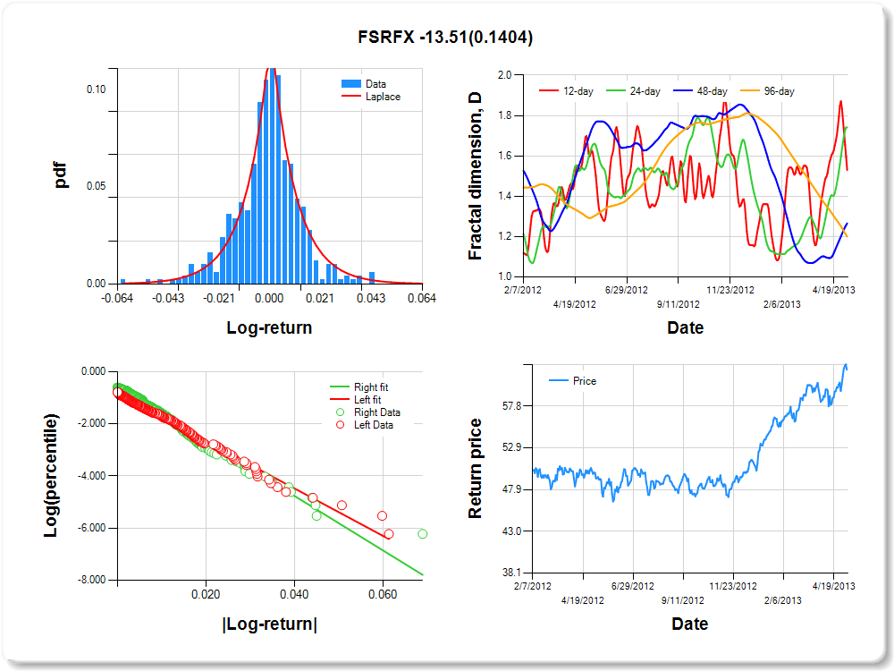
Task: Select the 48-day legend label
Action: click(713, 91)
